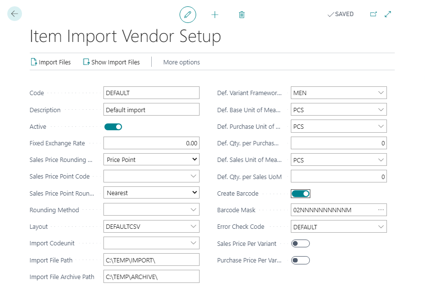Toggle Purchase Price Per Variant switch
The image size is (425, 301).
coord(301,260)
